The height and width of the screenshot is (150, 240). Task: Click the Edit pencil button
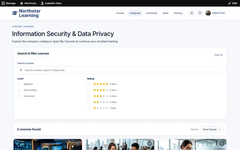point(233,3)
